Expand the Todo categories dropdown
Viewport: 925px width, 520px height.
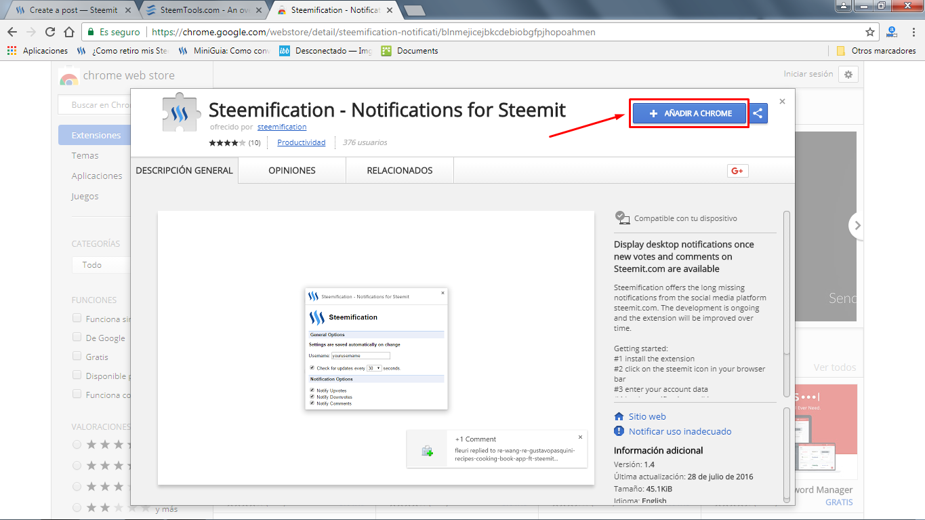(100, 264)
